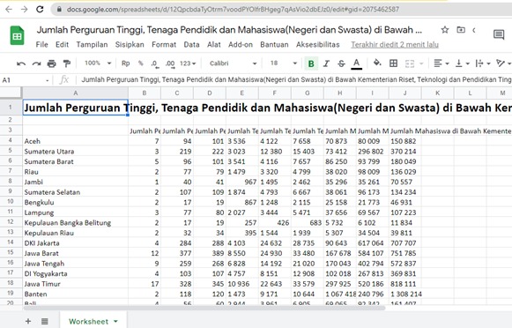Image resolution: width=512 pixels, height=328 pixels.
Task: Open the Edit menu
Action: coord(62,44)
